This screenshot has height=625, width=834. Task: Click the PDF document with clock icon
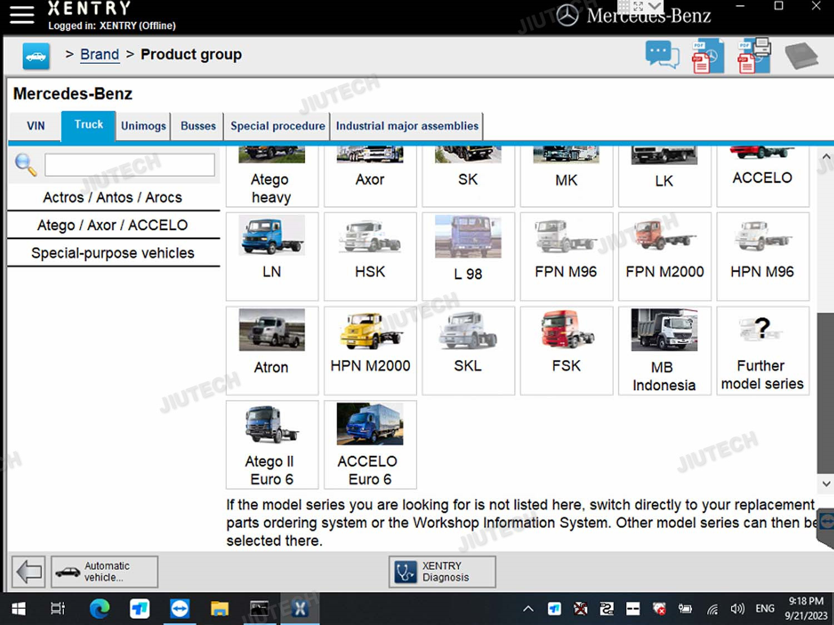coord(707,56)
